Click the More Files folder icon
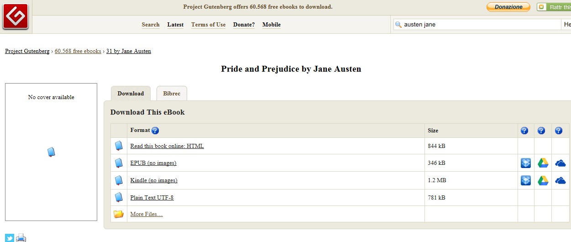 coord(119,214)
